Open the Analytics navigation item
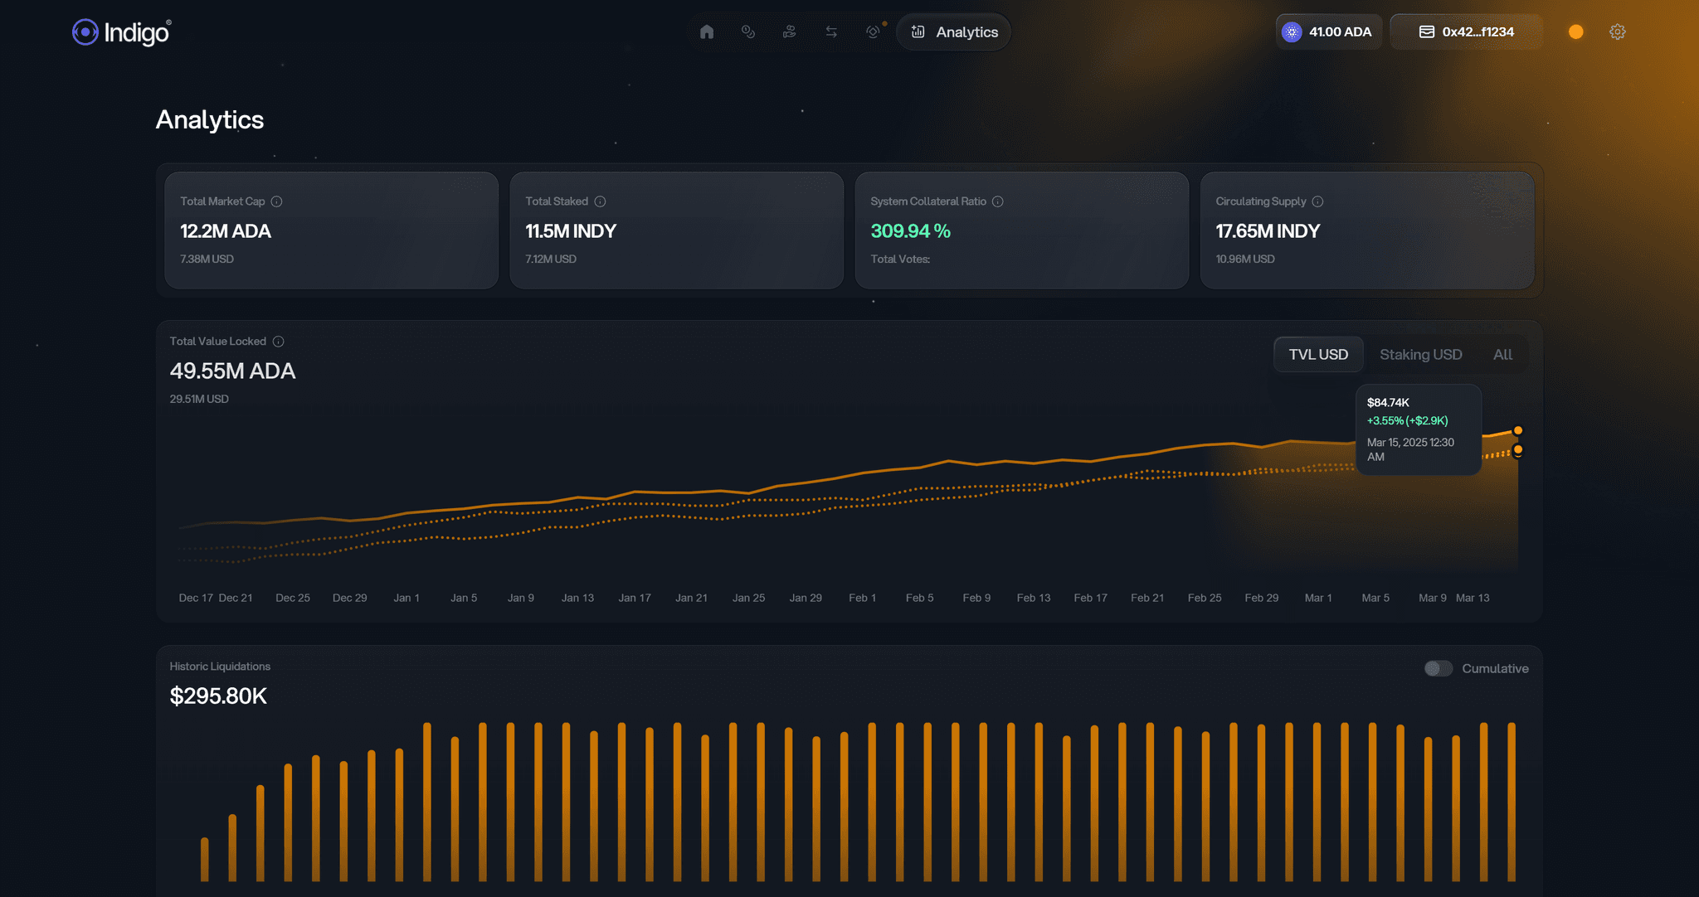The height and width of the screenshot is (897, 1699). (953, 32)
